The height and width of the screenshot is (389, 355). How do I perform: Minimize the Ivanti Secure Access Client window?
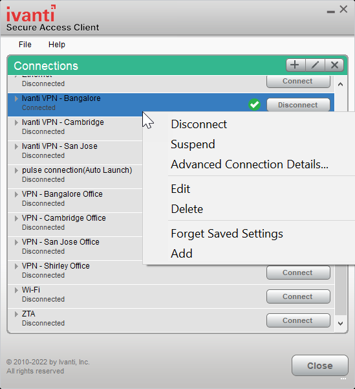pyautogui.click(x=330, y=12)
